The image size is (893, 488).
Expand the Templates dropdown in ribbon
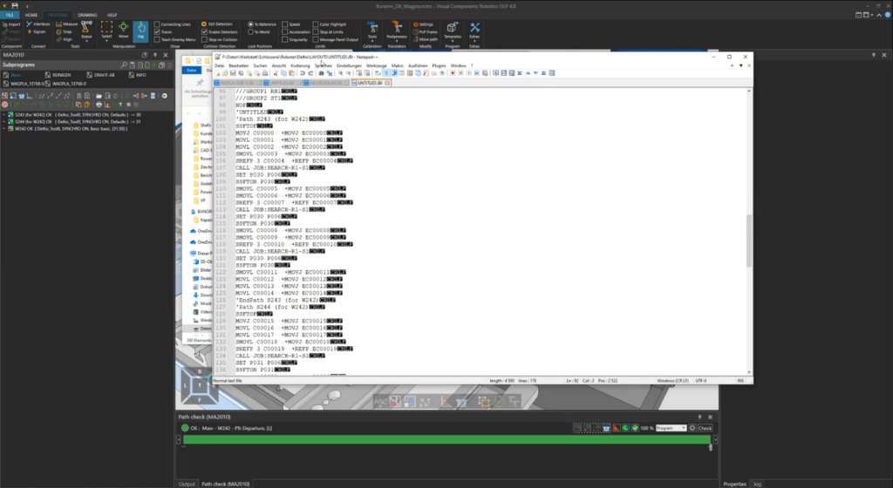pyautogui.click(x=452, y=34)
